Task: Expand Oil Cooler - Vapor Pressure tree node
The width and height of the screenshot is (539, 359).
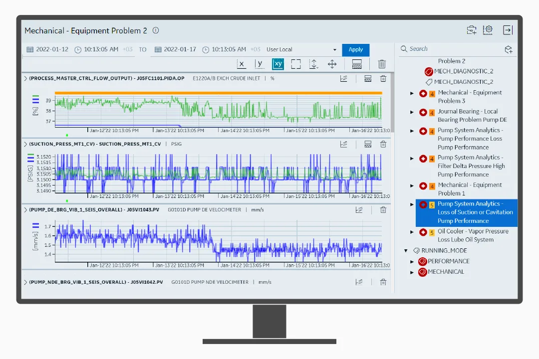Action: (412, 232)
